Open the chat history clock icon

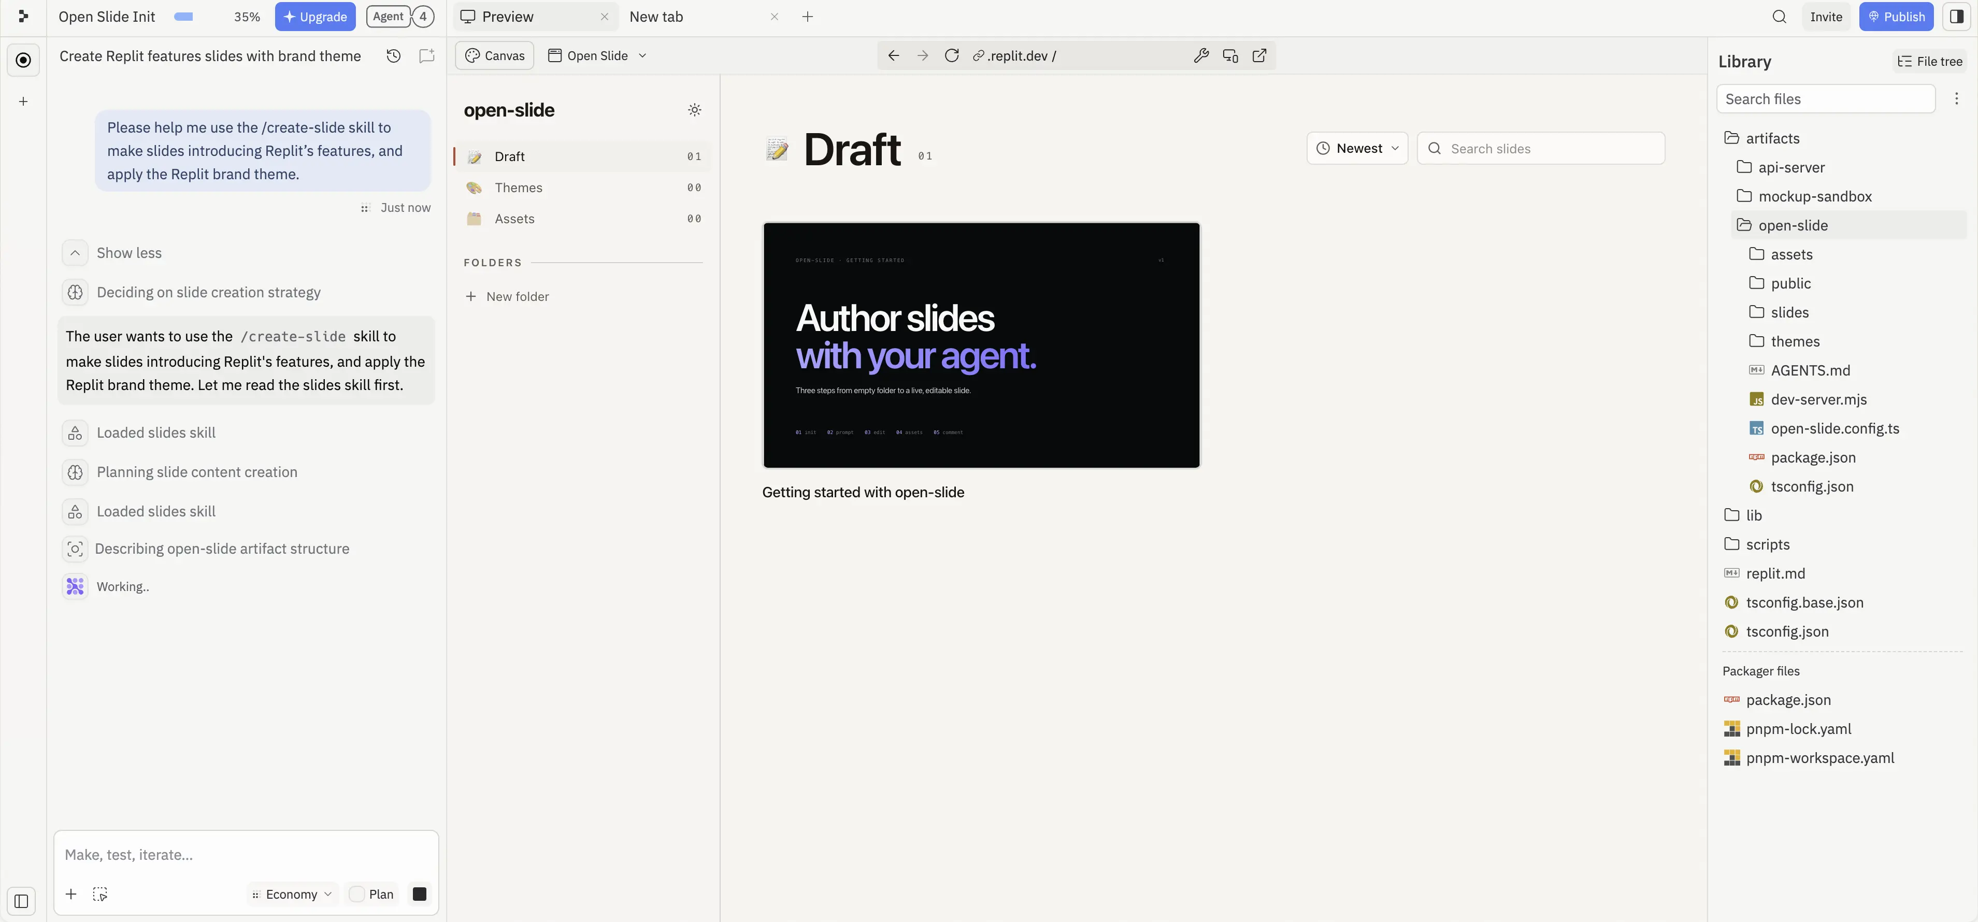393,56
